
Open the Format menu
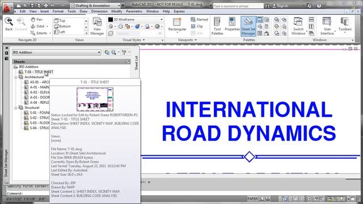tap(58, 11)
